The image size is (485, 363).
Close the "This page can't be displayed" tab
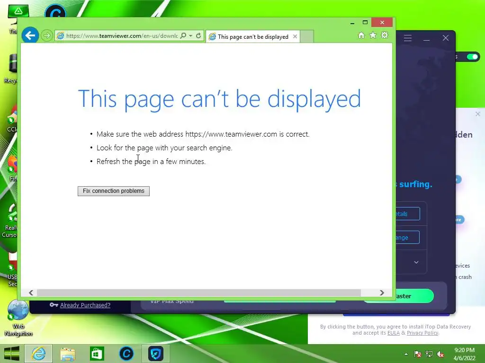(295, 36)
